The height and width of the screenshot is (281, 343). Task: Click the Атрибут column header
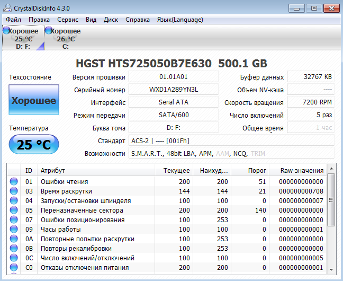tap(96, 170)
